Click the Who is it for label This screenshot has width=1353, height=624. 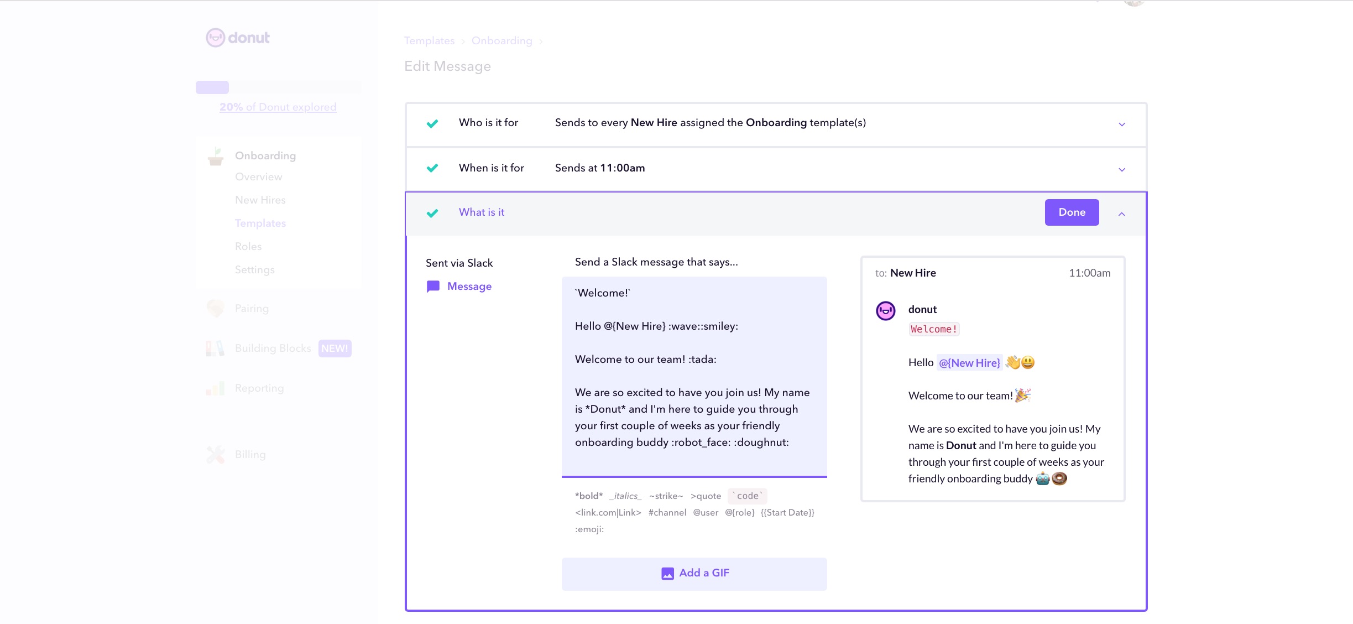point(488,123)
